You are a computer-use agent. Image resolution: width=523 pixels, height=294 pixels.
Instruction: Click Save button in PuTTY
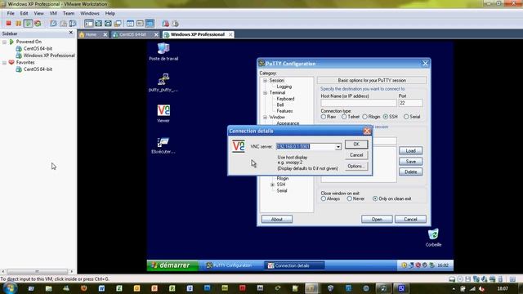(410, 162)
